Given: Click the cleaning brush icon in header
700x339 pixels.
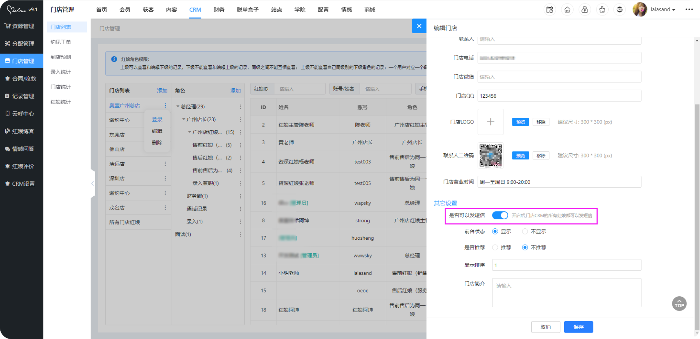Looking at the screenshot, I should point(602,10).
